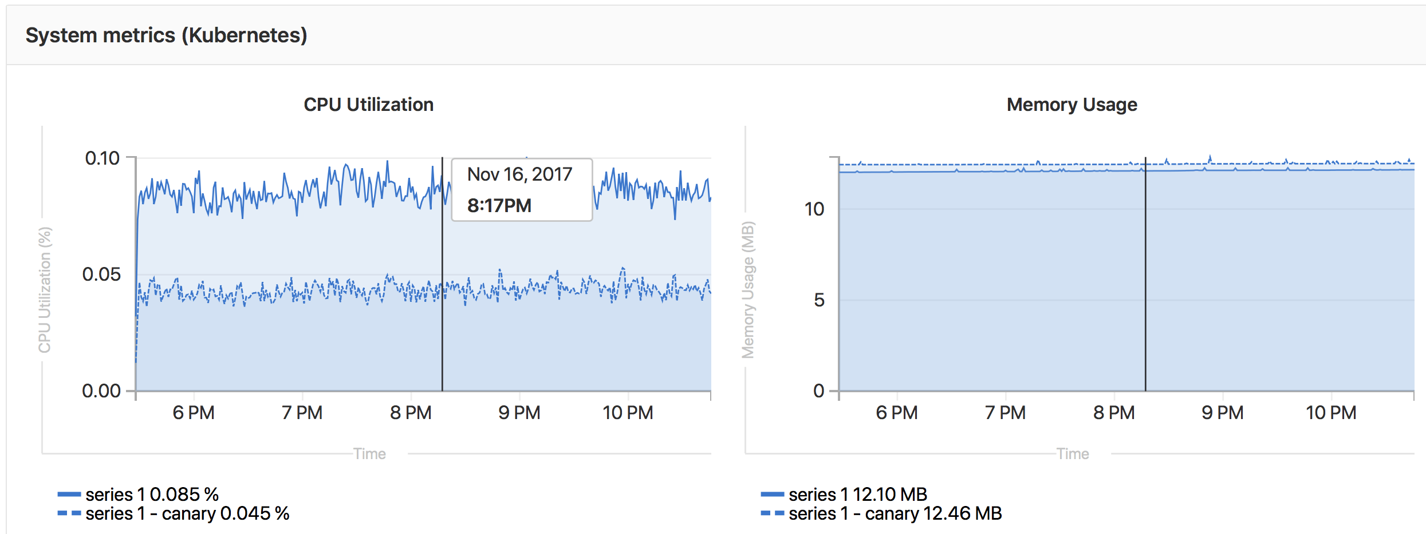Click the dashed legend line for CPU canary series
The width and height of the screenshot is (1426, 534).
tap(69, 513)
